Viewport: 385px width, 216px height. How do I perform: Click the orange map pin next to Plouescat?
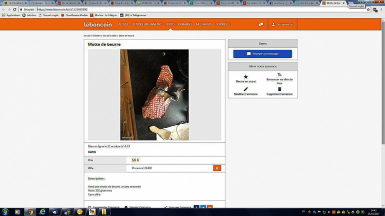(217, 168)
